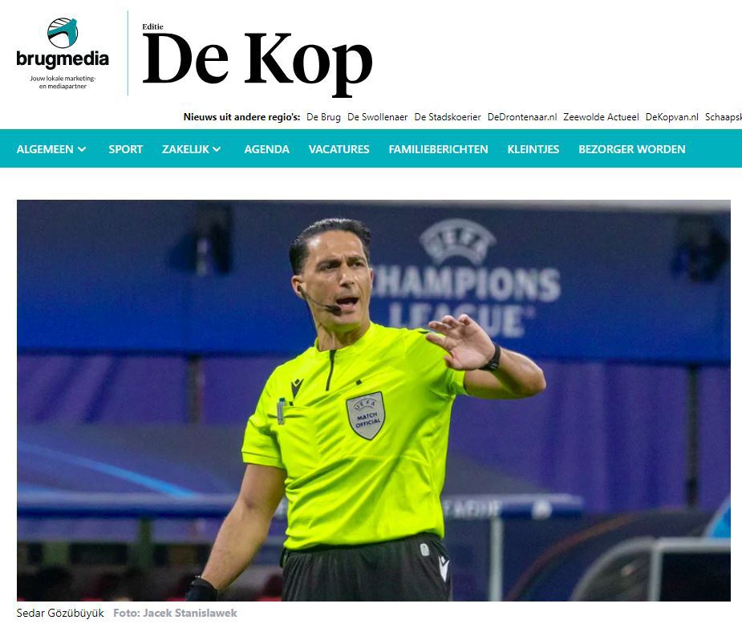The image size is (742, 632).
Task: Click the Foto: Jacek Stanislawek credit
Action: [x=175, y=613]
